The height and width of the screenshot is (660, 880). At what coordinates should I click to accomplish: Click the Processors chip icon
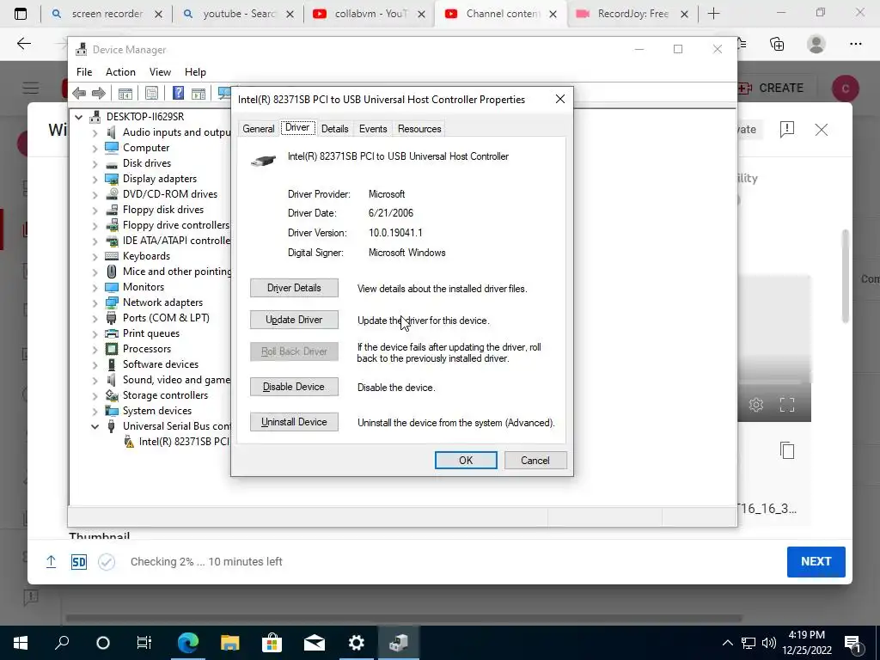click(112, 349)
